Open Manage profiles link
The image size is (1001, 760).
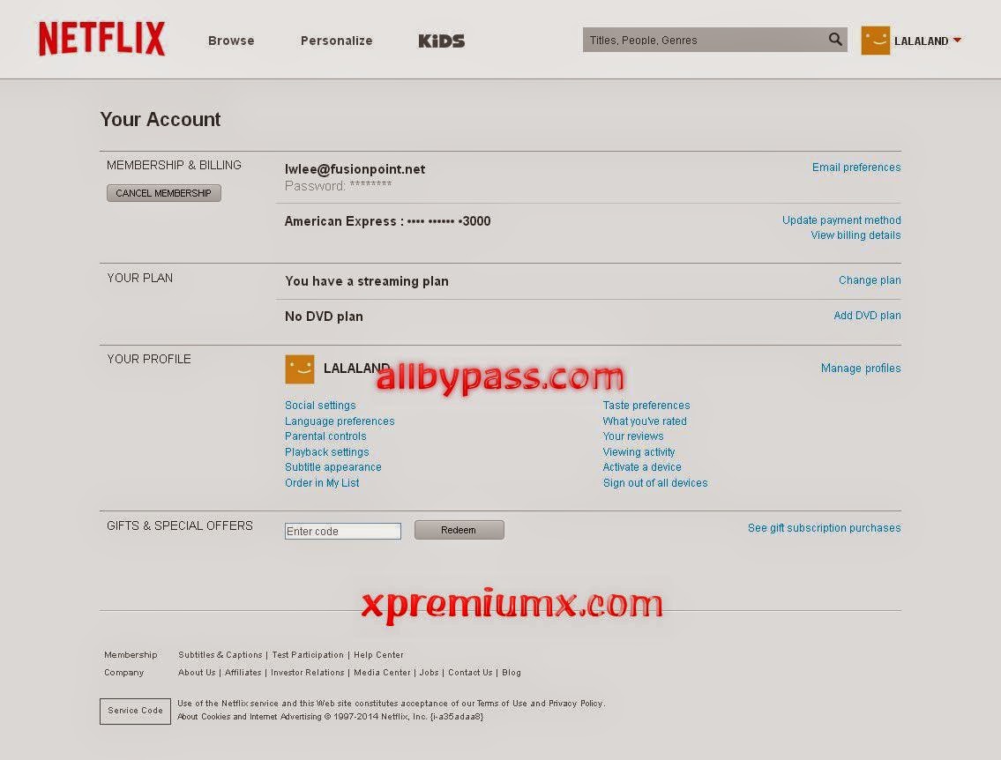point(861,369)
